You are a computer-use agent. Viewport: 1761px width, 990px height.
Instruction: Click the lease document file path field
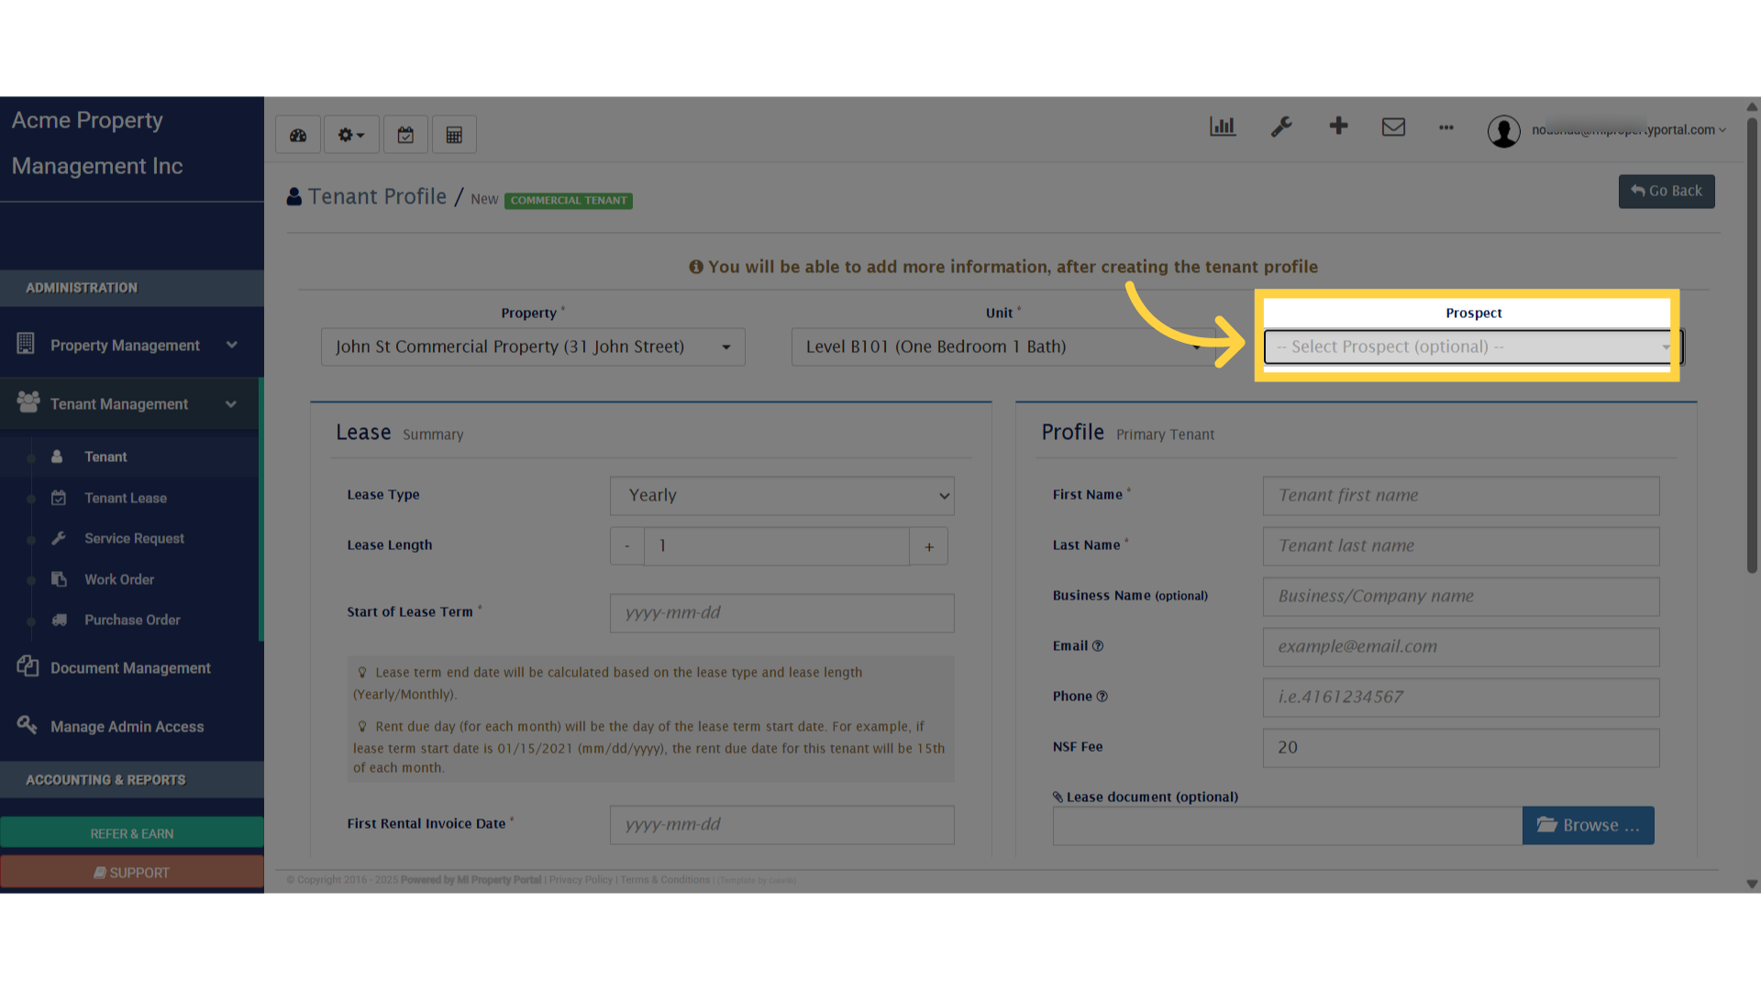click(1288, 826)
